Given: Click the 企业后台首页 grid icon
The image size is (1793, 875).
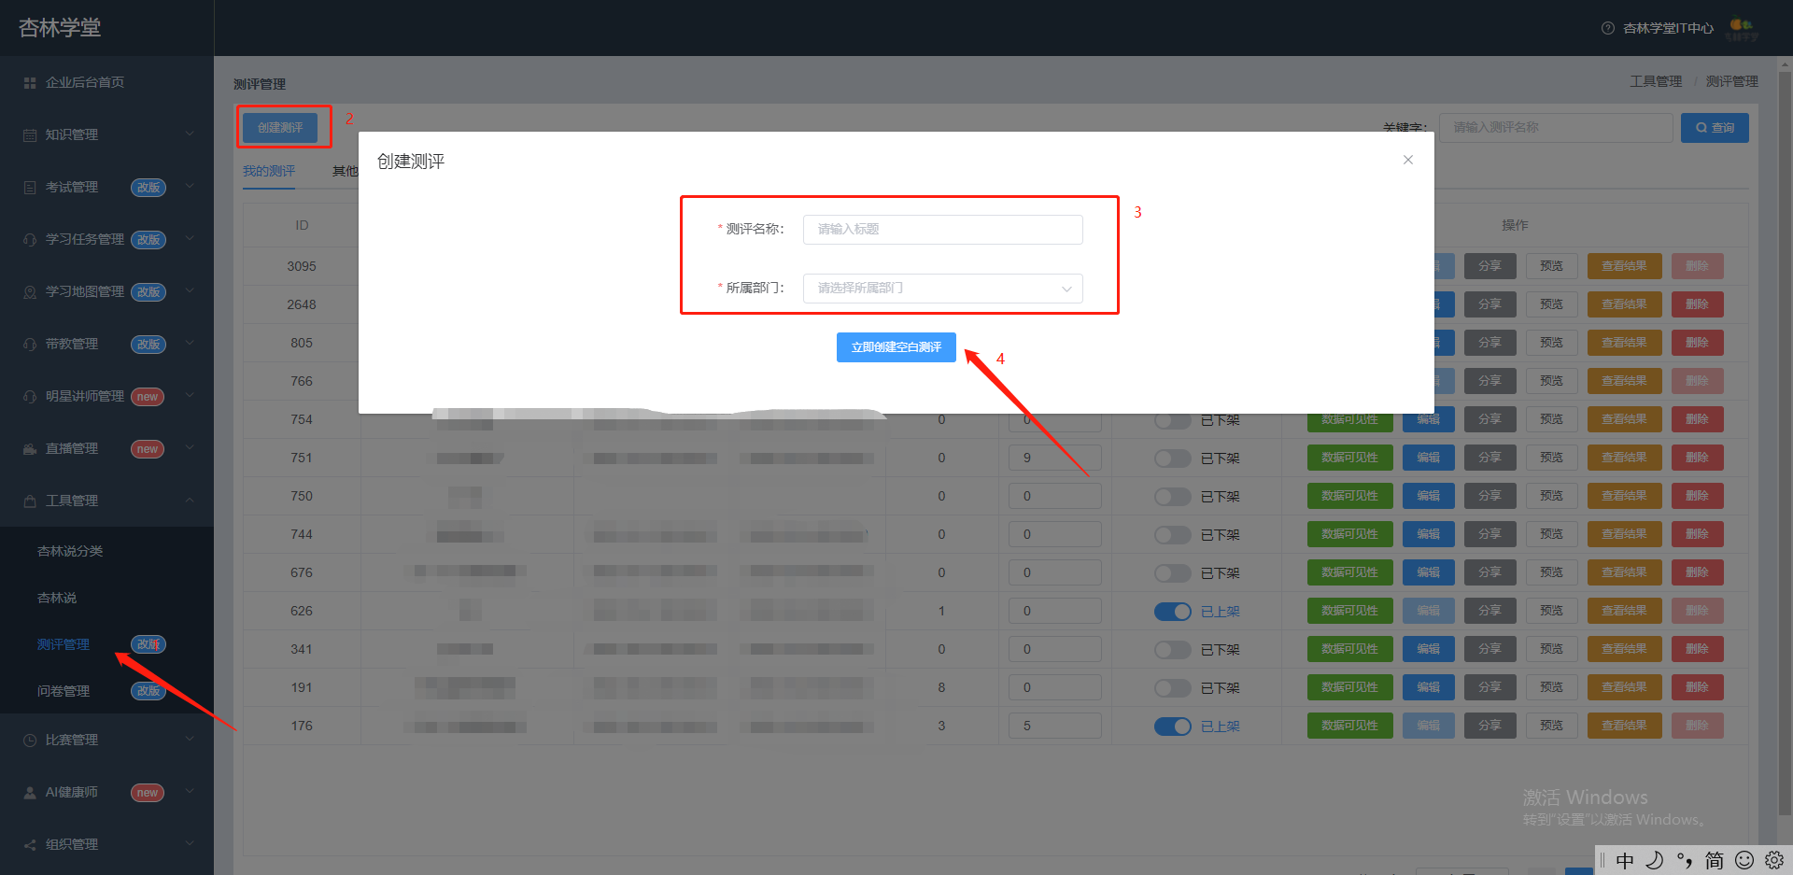Looking at the screenshot, I should pos(30,83).
